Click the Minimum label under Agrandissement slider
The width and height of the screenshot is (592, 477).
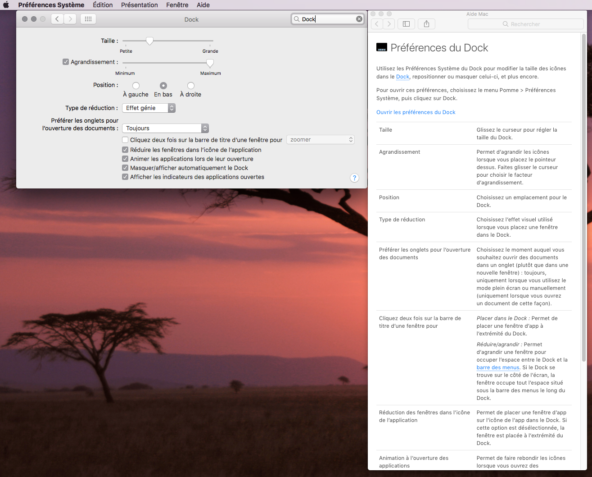[x=125, y=73]
